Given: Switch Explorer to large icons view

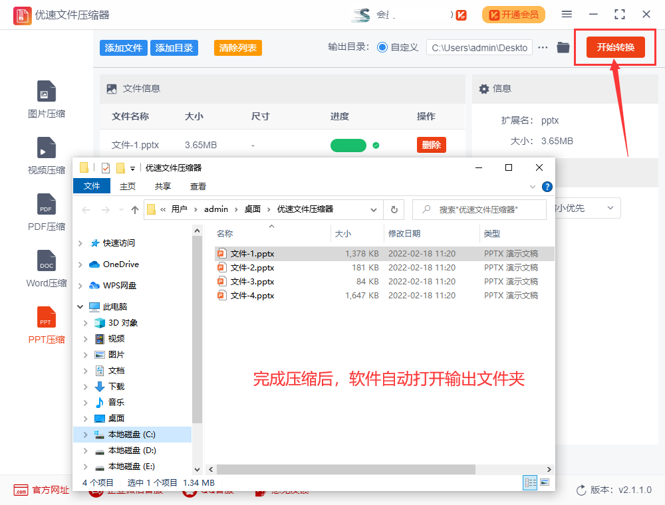Looking at the screenshot, I should 545,482.
